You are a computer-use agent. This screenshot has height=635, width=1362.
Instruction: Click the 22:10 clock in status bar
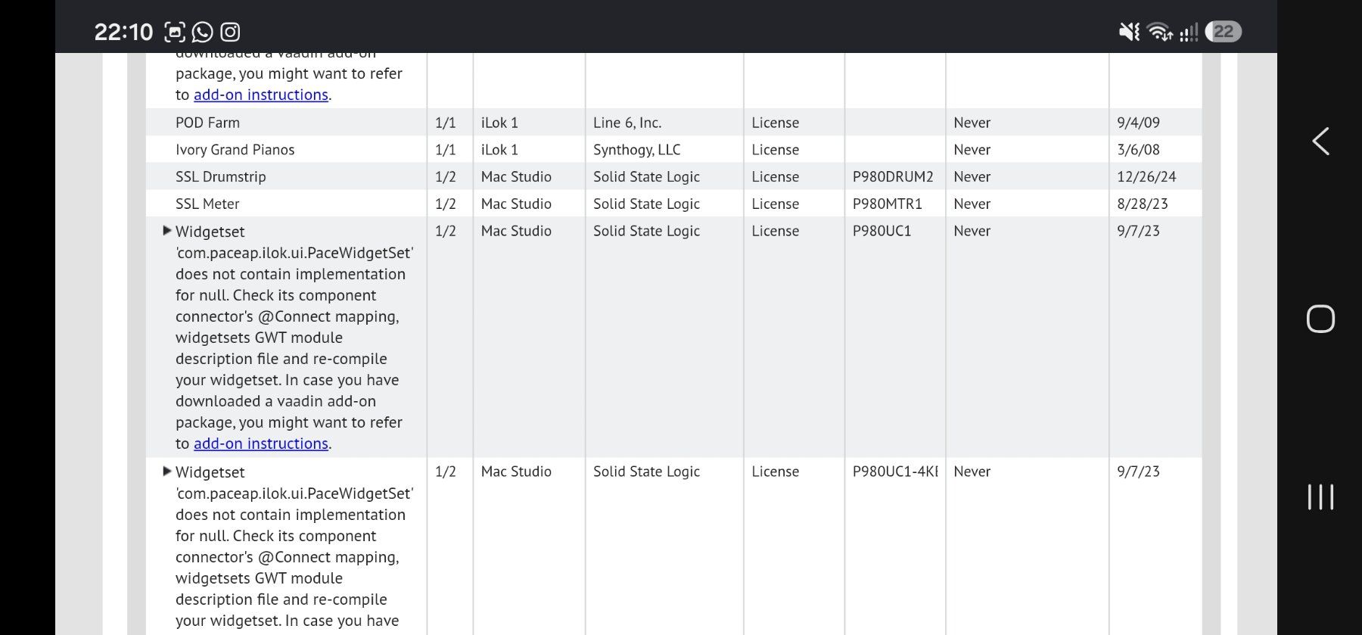tap(123, 32)
